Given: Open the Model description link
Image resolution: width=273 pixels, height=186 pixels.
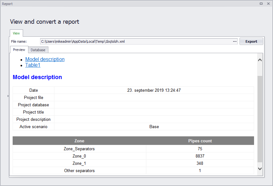Looking at the screenshot, I should pos(45,59).
